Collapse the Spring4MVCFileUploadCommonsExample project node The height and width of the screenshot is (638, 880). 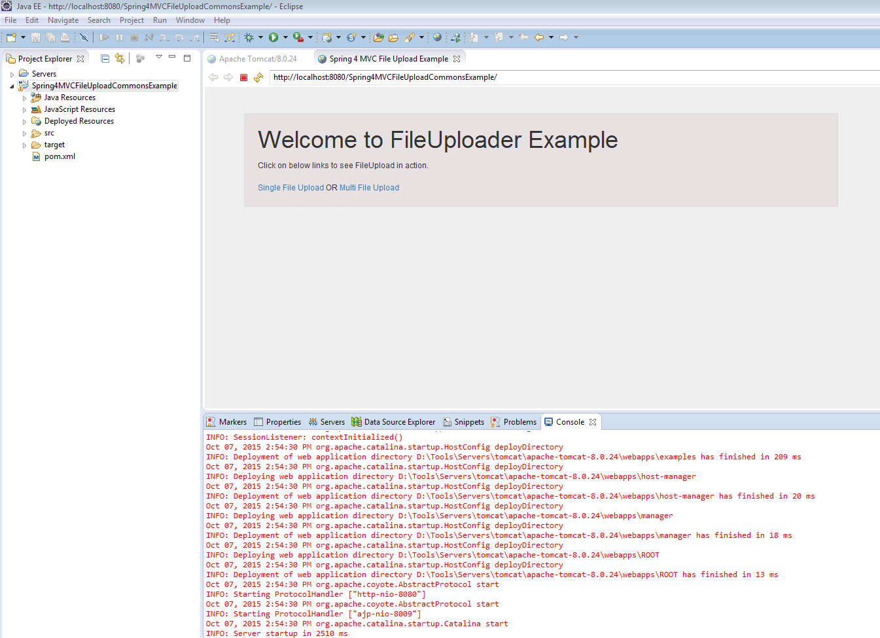click(12, 86)
